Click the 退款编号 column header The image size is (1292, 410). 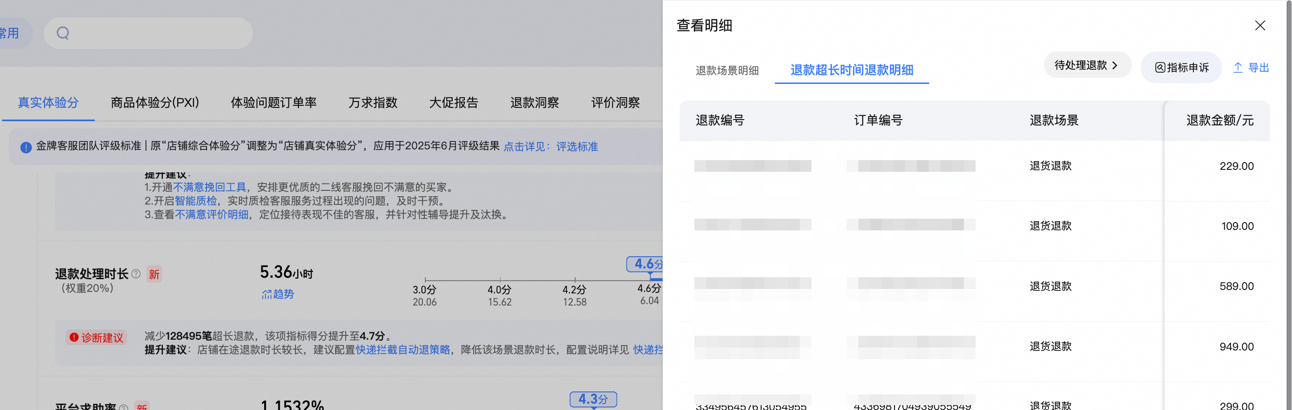(720, 120)
